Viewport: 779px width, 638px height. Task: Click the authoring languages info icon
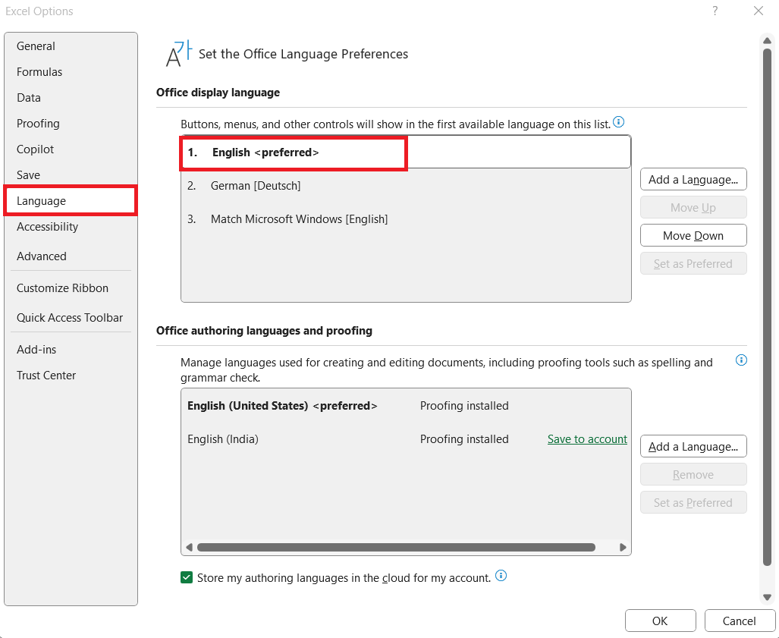click(741, 360)
